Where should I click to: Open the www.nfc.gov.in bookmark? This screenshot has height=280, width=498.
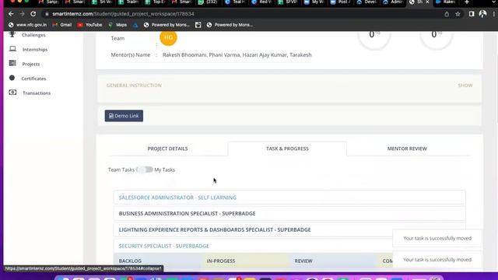point(28,25)
